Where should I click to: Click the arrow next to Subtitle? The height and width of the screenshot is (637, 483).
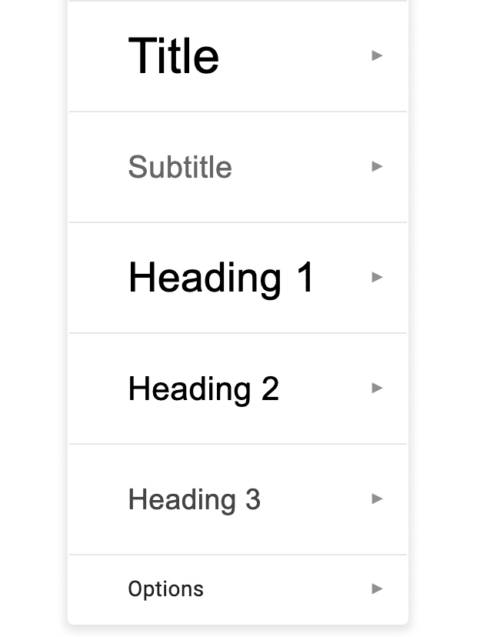tap(377, 167)
